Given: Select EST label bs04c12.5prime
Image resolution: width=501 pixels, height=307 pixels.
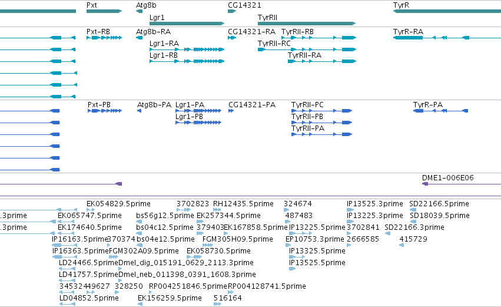Looking at the screenshot, I should pyautogui.click(x=165, y=227).
